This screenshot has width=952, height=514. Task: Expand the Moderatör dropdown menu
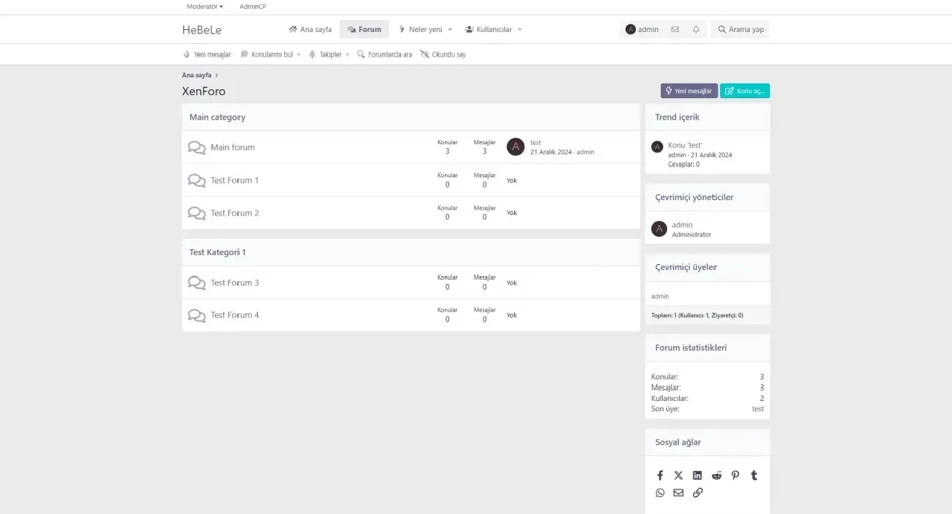(x=205, y=7)
